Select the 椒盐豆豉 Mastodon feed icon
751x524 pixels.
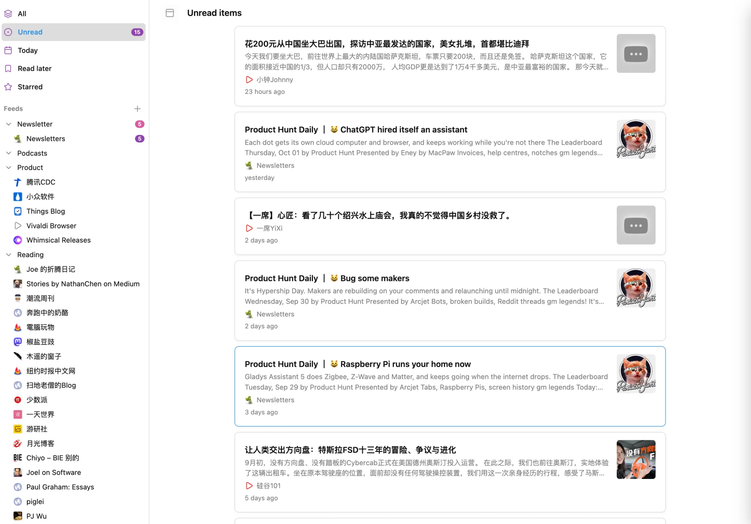pos(18,342)
